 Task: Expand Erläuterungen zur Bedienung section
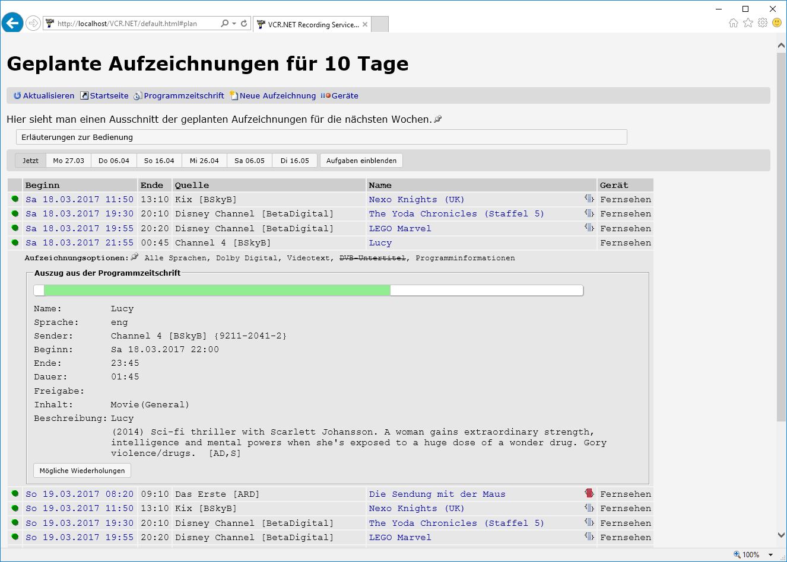pyautogui.click(x=321, y=137)
